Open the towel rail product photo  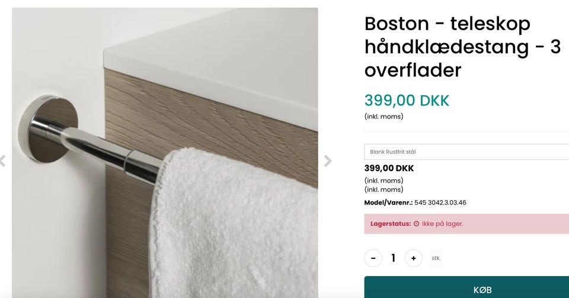[165, 153]
